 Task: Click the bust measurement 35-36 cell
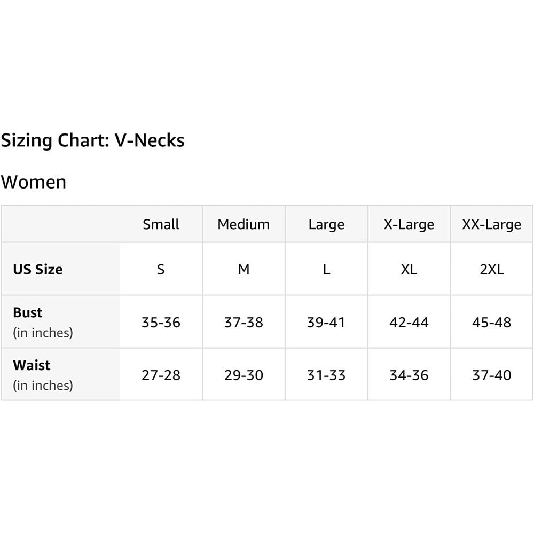(161, 322)
